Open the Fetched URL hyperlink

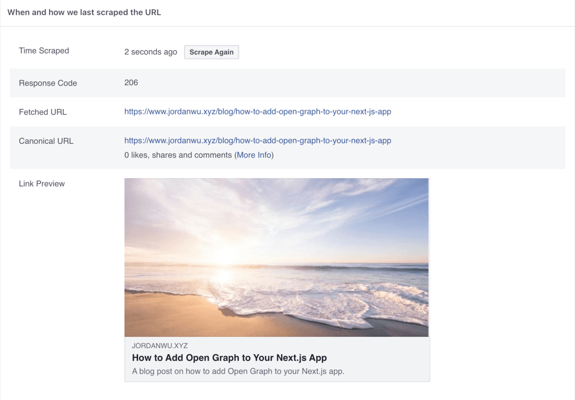[x=257, y=111]
